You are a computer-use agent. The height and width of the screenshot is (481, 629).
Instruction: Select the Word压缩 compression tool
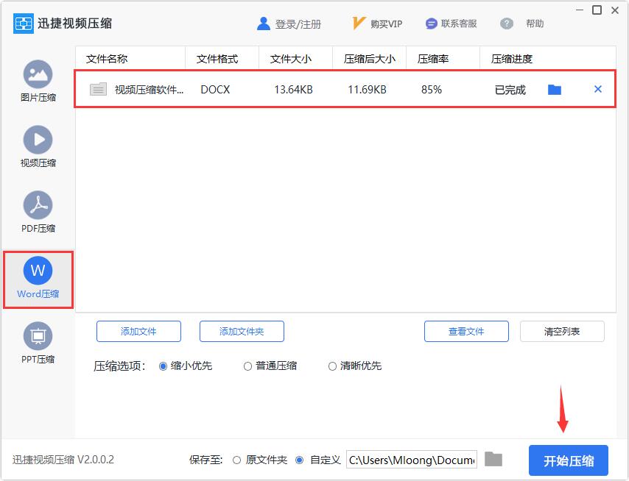pyautogui.click(x=38, y=278)
